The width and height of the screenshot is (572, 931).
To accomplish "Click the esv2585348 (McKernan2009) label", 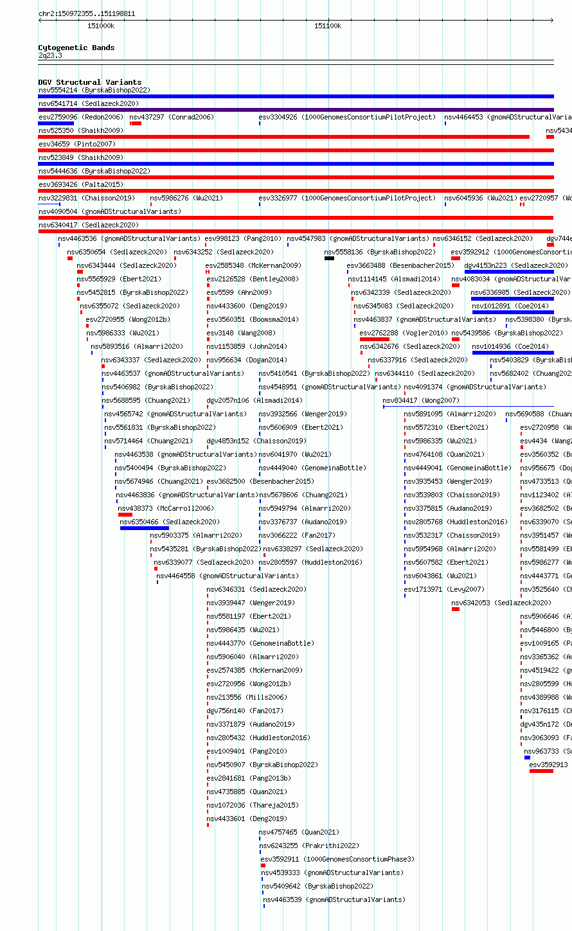I will (x=254, y=266).
